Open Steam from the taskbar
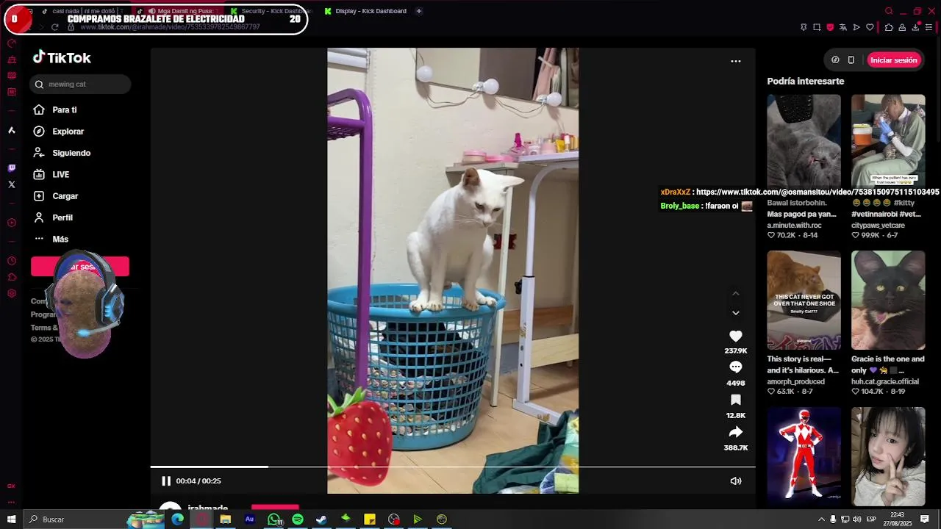941x529 pixels. point(321,519)
